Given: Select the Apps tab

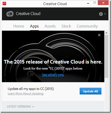Looking at the screenshot, I should click(34, 26).
